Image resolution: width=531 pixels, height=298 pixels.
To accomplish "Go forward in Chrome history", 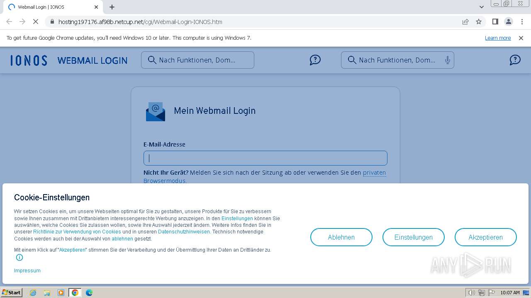I will click(x=22, y=22).
